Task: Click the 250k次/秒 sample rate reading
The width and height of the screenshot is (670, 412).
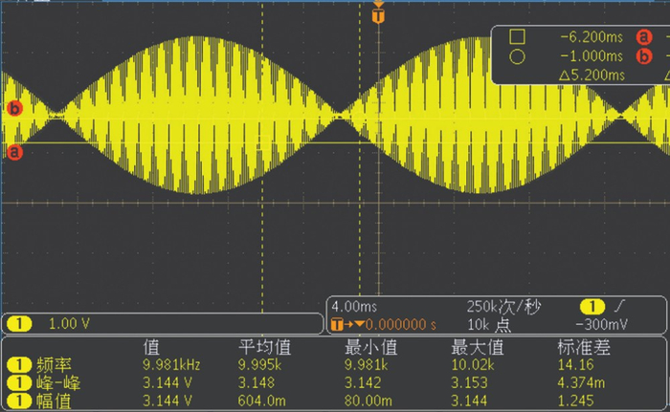Action: (503, 307)
